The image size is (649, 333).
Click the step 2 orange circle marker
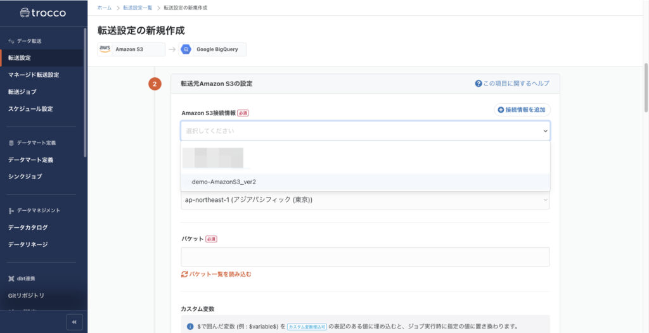155,84
